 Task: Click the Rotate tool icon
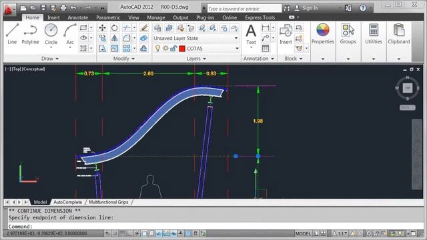click(114, 28)
